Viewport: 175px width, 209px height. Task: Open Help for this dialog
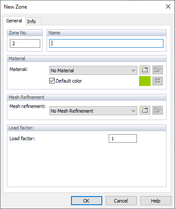156,201
